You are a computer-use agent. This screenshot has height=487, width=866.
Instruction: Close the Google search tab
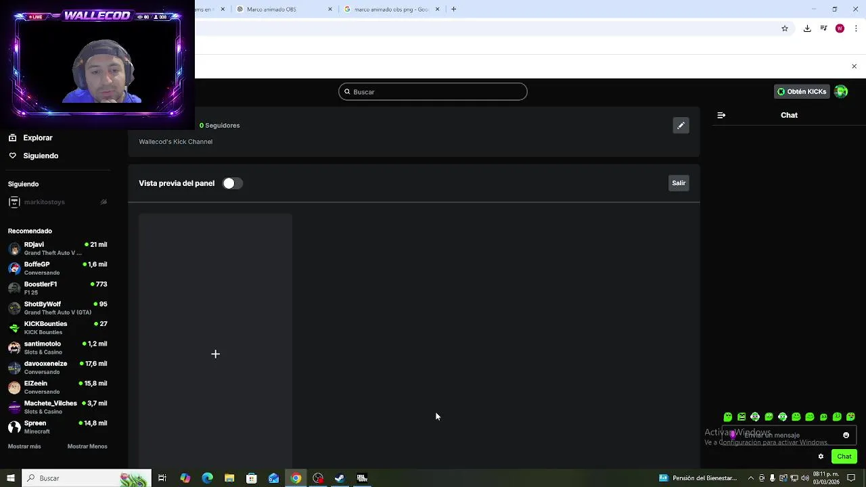[x=437, y=9]
